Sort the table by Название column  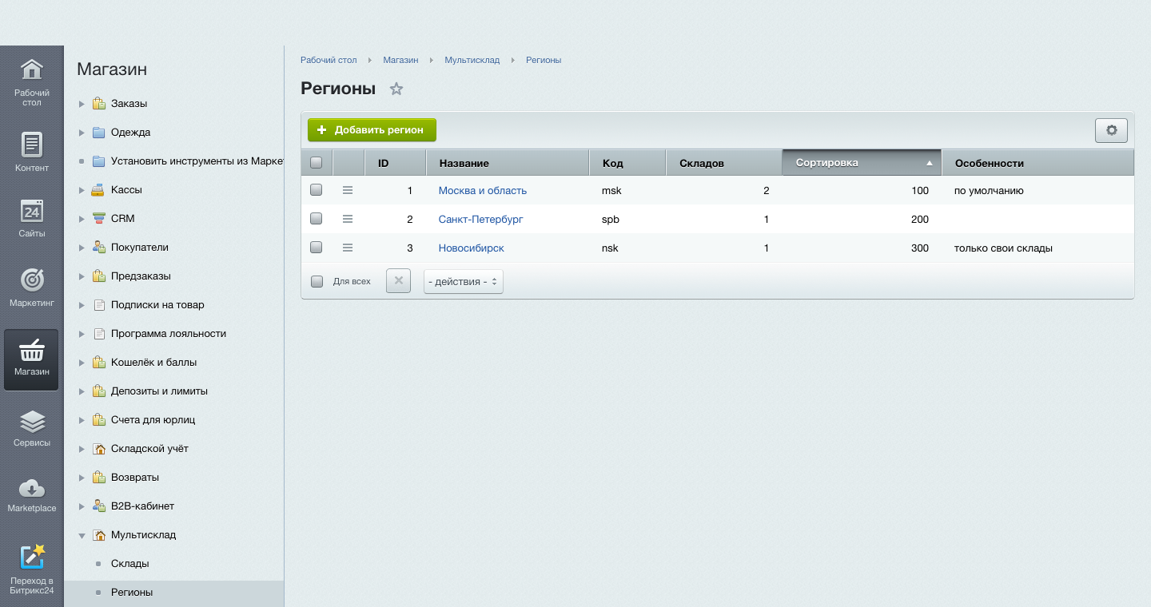point(508,163)
